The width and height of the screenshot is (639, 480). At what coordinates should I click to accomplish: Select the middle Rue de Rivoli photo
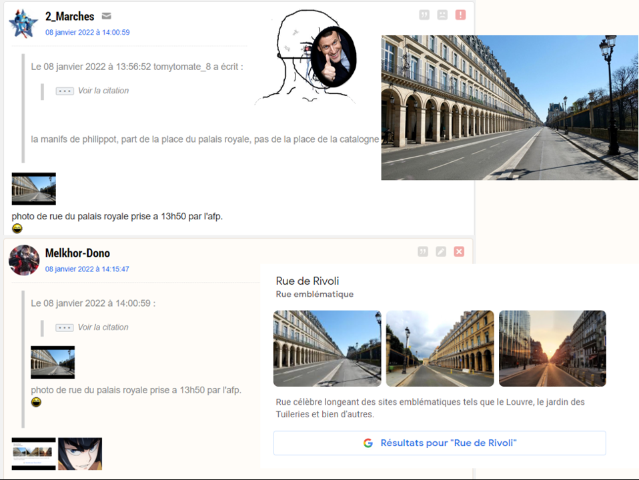point(440,349)
